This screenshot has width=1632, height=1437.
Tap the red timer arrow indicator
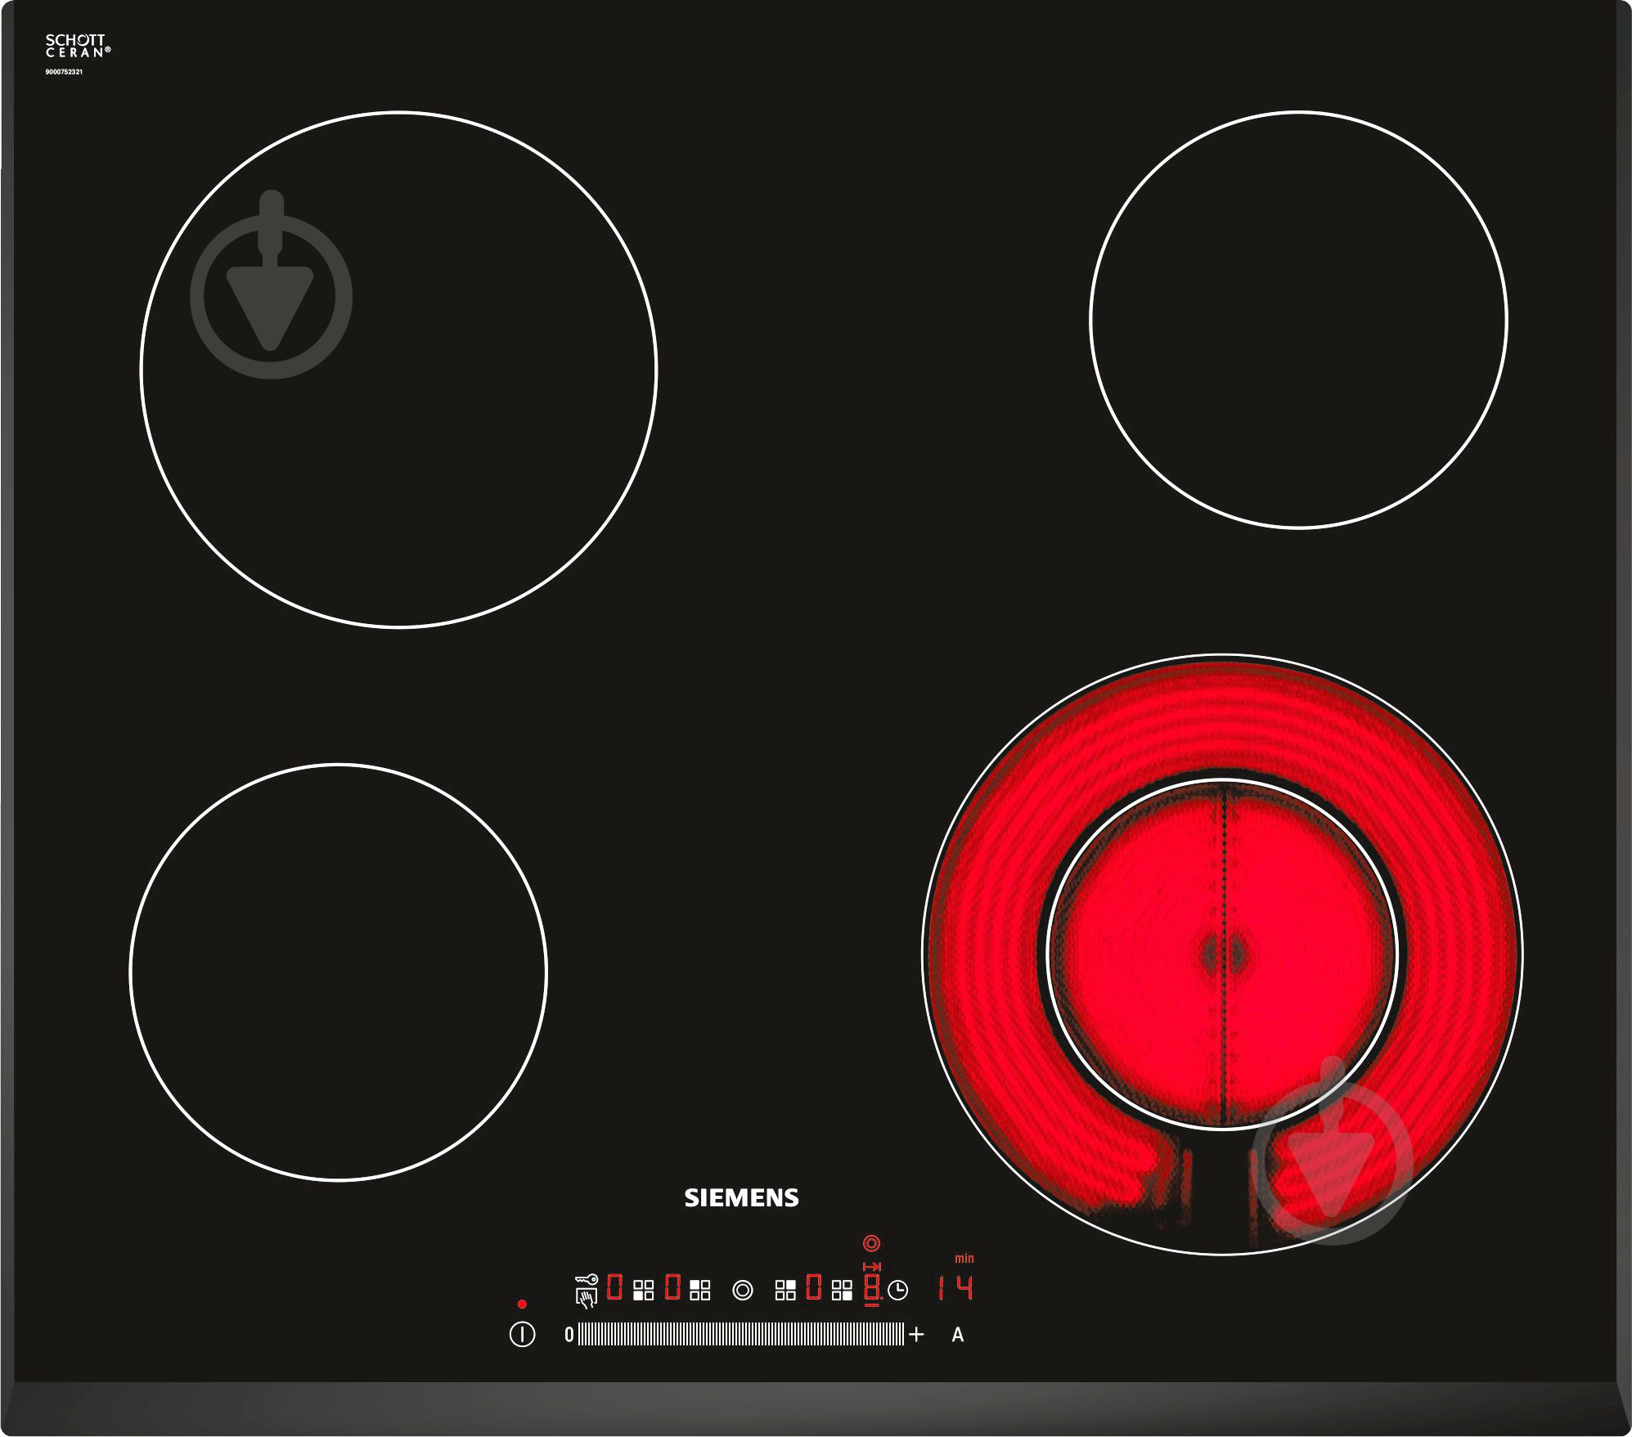(872, 1267)
